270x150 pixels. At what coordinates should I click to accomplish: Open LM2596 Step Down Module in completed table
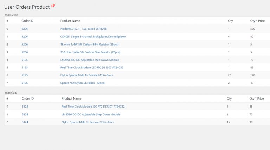90,60
